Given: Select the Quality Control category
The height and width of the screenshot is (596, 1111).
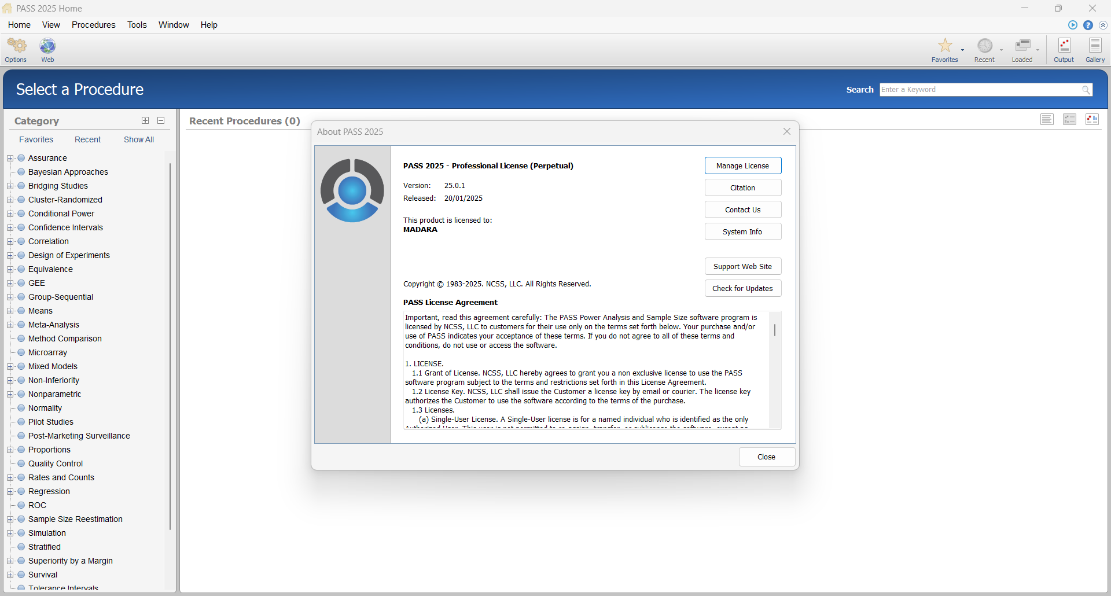Looking at the screenshot, I should tap(56, 463).
